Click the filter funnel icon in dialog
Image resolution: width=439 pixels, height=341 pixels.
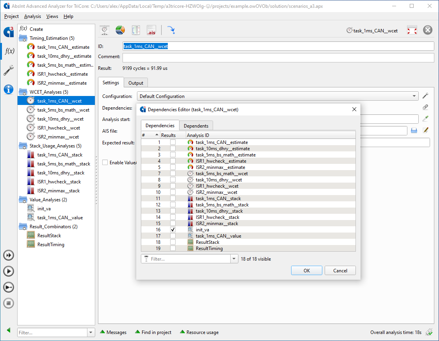[x=146, y=259]
